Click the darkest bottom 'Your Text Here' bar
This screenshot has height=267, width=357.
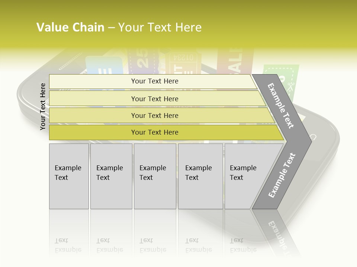[154, 132]
